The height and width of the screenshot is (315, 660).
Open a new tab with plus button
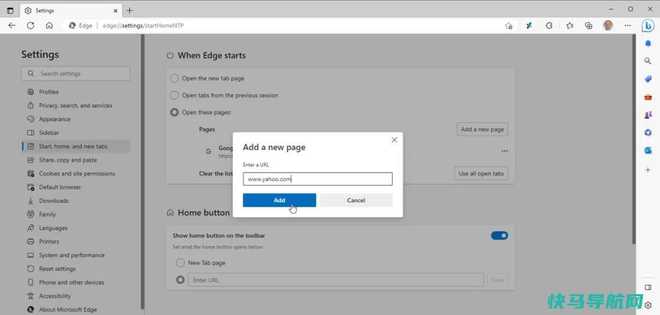pos(130,11)
